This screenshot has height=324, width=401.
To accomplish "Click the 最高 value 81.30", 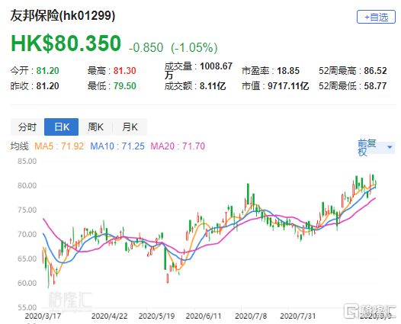I will tap(125, 71).
